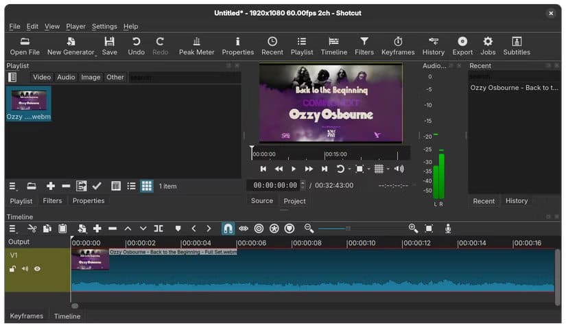The height and width of the screenshot is (328, 566).
Task: Open the Edit menu
Action: (32, 26)
